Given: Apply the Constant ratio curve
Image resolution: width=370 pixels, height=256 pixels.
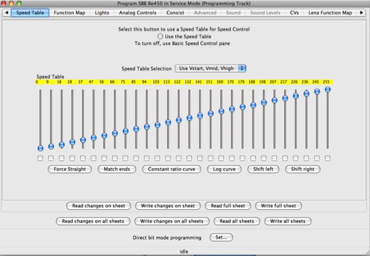Looking at the screenshot, I should click(172, 169).
